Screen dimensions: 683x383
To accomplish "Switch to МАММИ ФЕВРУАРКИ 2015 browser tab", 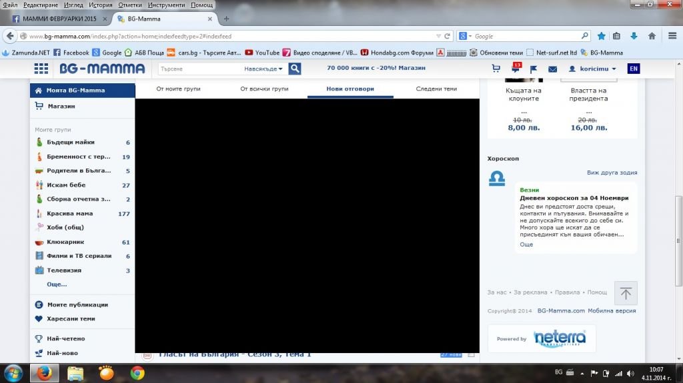I will pyautogui.click(x=59, y=19).
